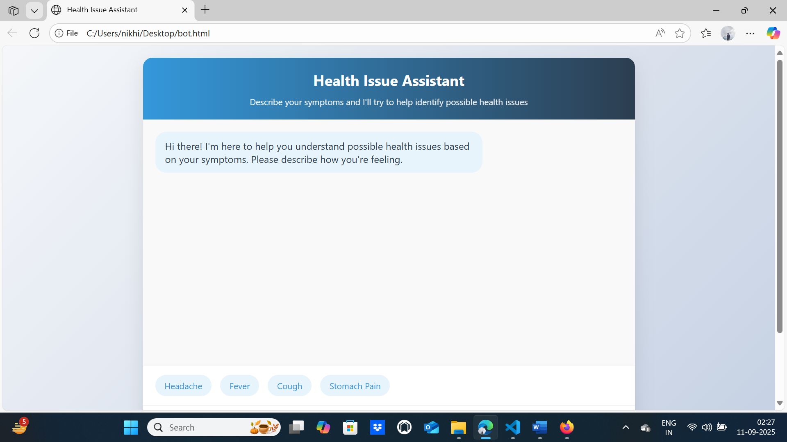Select the Fever suggestion chip

tap(239, 386)
